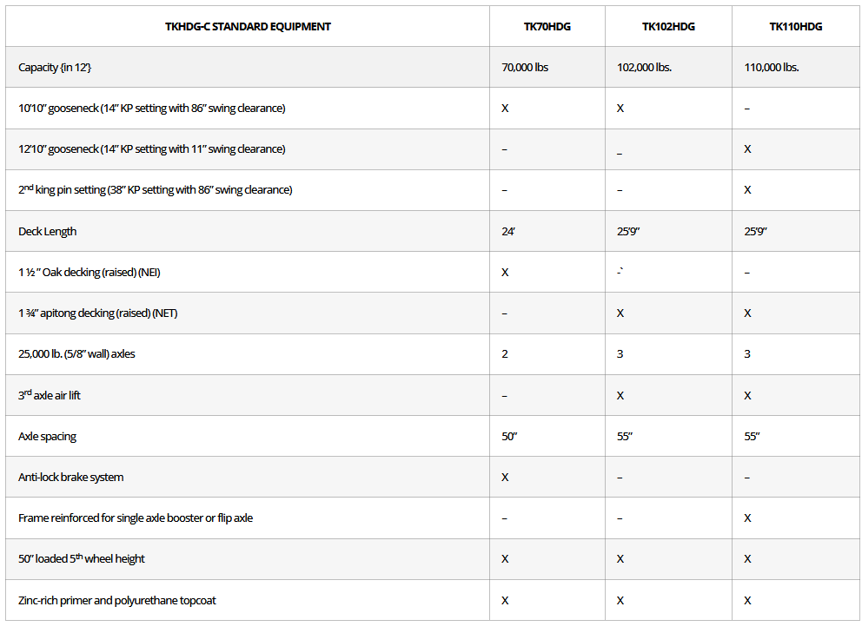Screen dimensions: 862x633
Task: Select the Deck Length row label
Action: click(48, 232)
